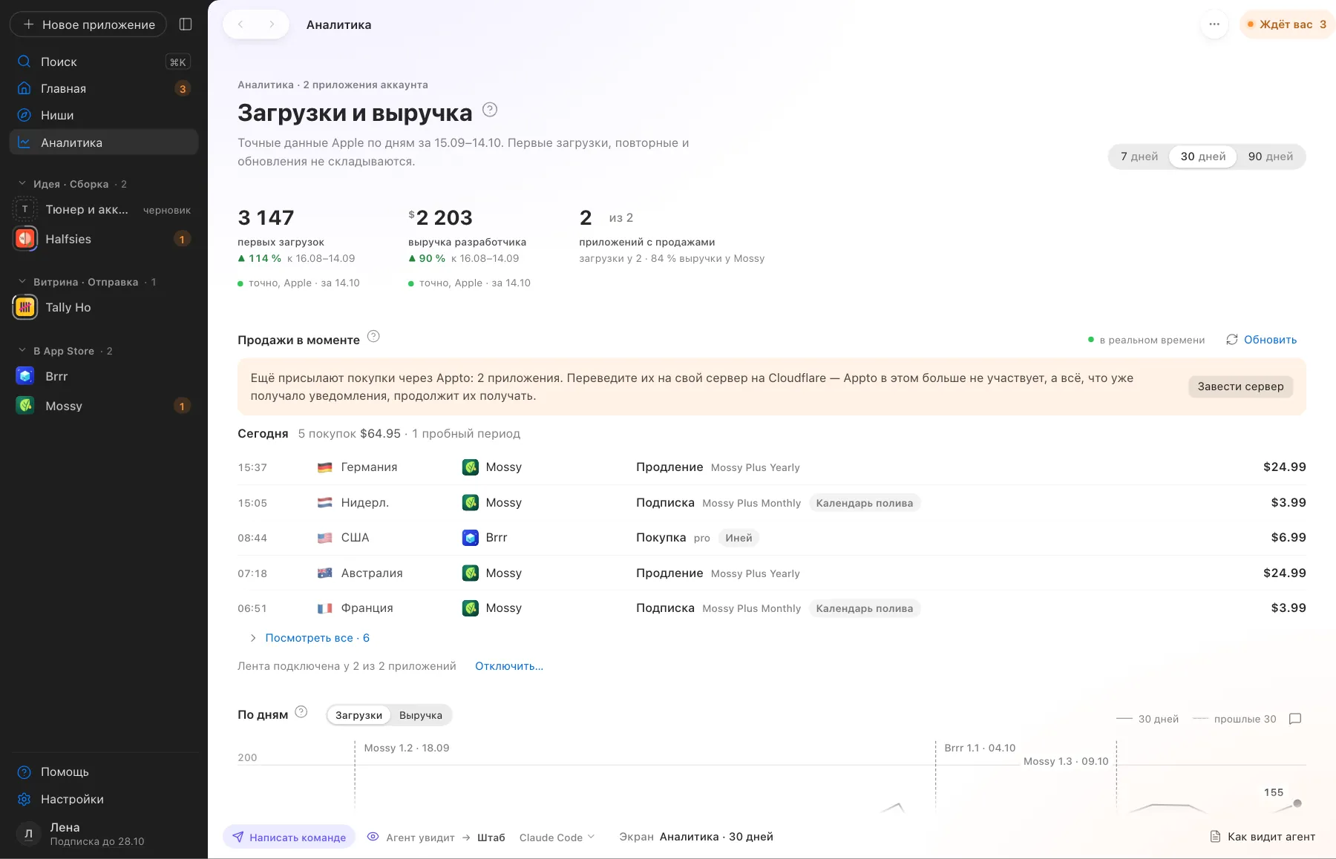Viewport: 1336px width, 859px height.
Task: Show help for Продажи в моменте
Action: click(x=374, y=337)
